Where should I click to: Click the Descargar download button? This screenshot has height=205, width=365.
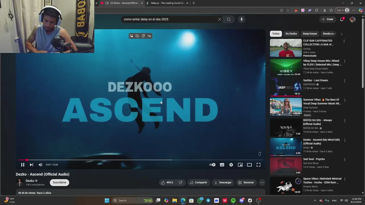point(223,183)
